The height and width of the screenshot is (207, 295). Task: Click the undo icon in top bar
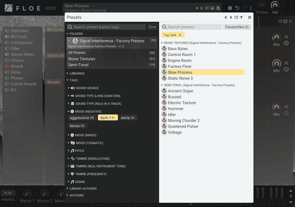pos(237,8)
